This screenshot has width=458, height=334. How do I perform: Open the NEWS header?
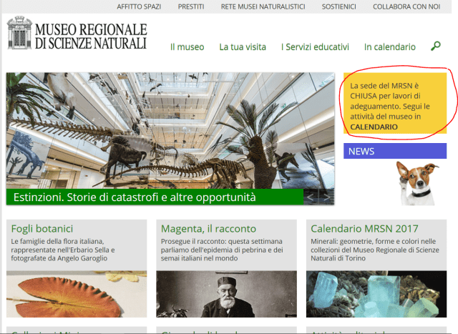(x=395, y=151)
